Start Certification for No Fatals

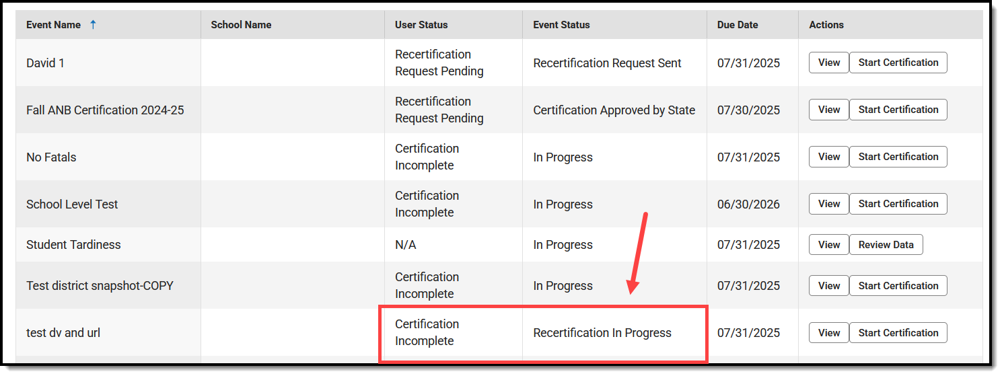pos(898,157)
